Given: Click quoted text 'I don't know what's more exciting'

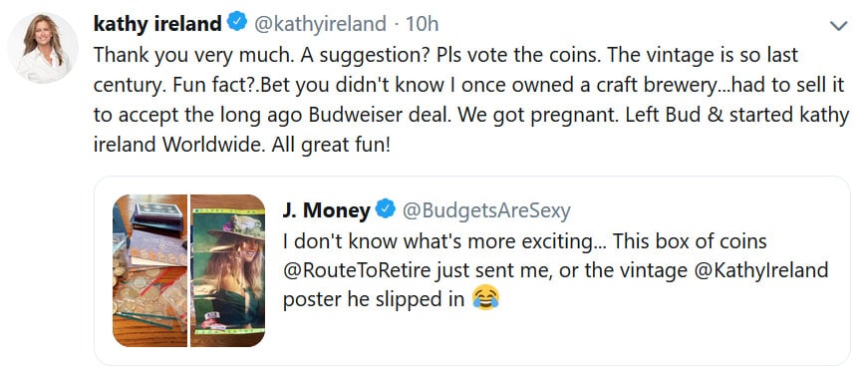Looking at the screenshot, I should point(438,241).
